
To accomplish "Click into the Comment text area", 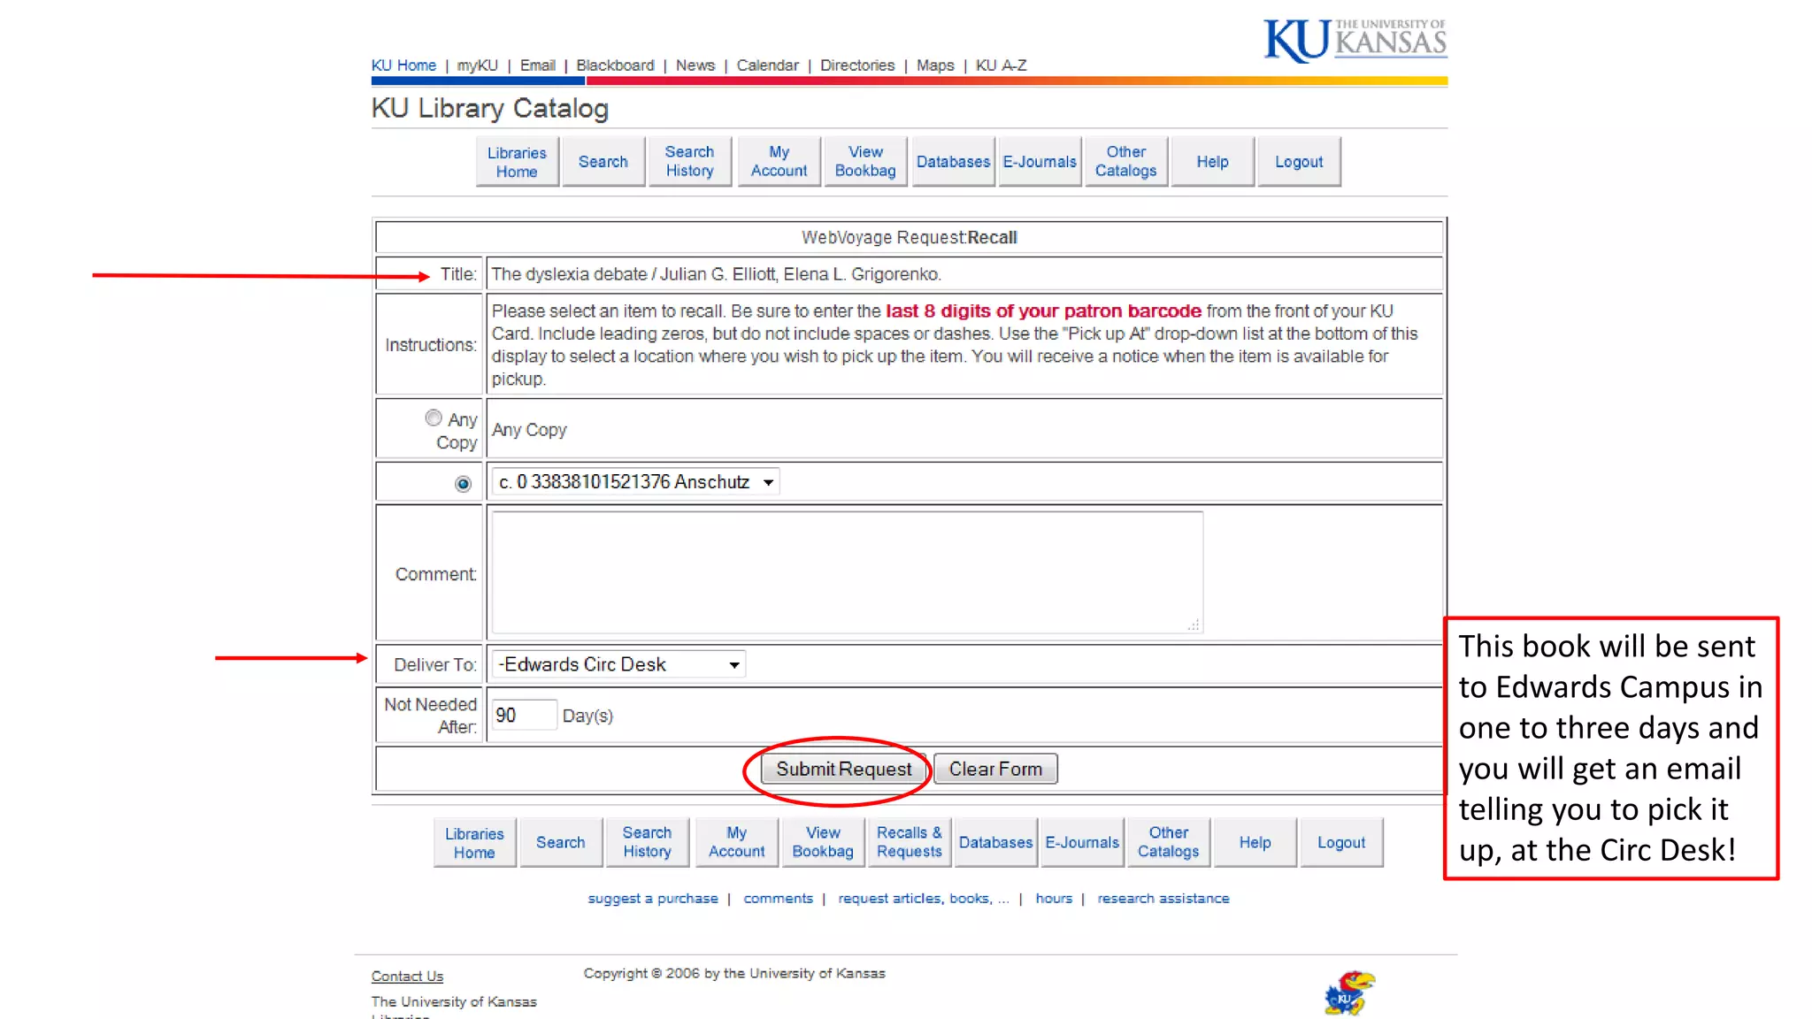I will [x=847, y=572].
